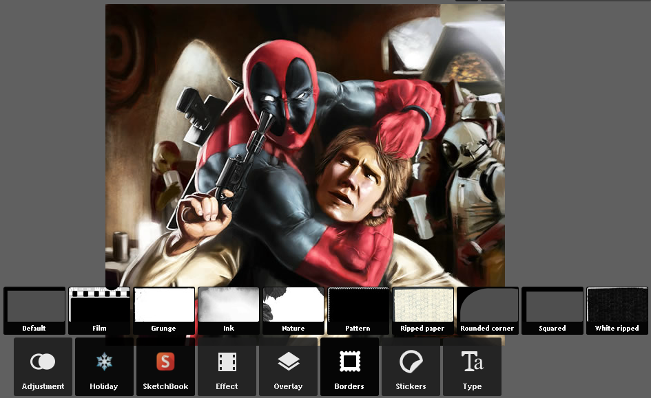The height and width of the screenshot is (398, 651).
Task: Choose the Ripped paper border set
Action: click(x=423, y=311)
